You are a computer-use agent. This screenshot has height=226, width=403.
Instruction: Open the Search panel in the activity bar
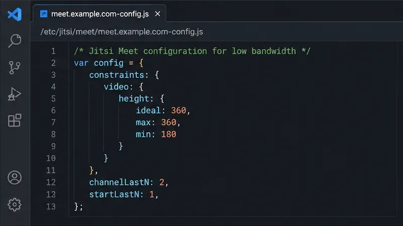[15, 41]
